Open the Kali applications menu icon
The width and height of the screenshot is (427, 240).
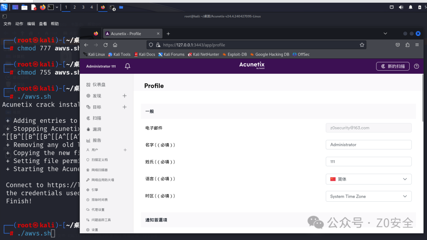[x=4, y=7]
